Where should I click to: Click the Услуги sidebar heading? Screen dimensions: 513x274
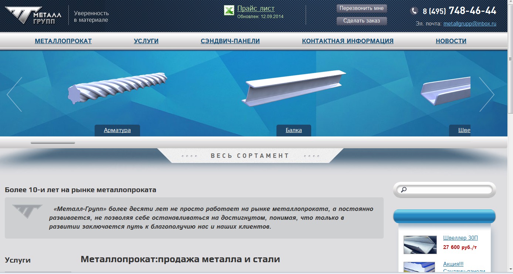coord(18,260)
